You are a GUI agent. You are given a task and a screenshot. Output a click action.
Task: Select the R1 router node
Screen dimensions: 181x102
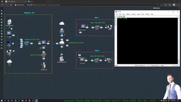coord(62,31)
